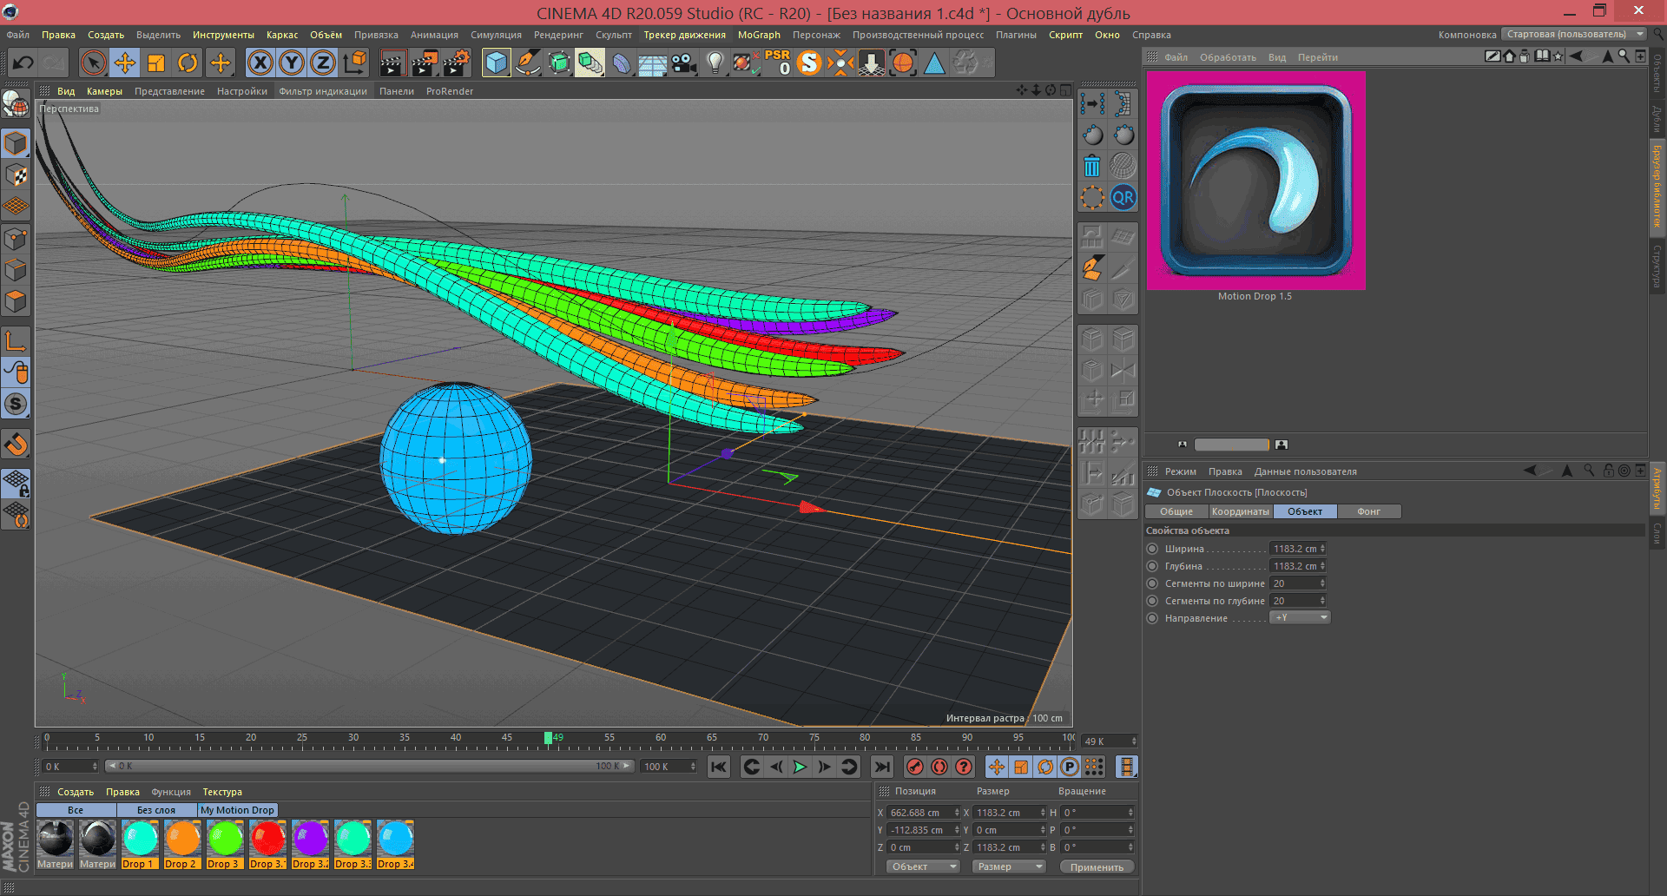Click Motion Drop 1.5 thumbnail
The image size is (1667, 896).
[x=1255, y=181]
